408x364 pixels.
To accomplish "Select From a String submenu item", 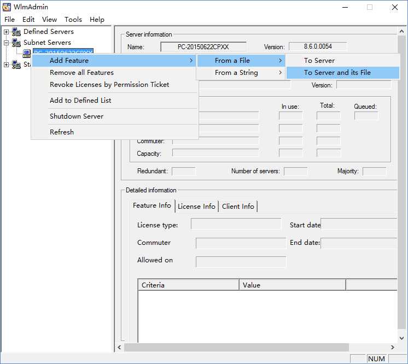I will [x=241, y=73].
